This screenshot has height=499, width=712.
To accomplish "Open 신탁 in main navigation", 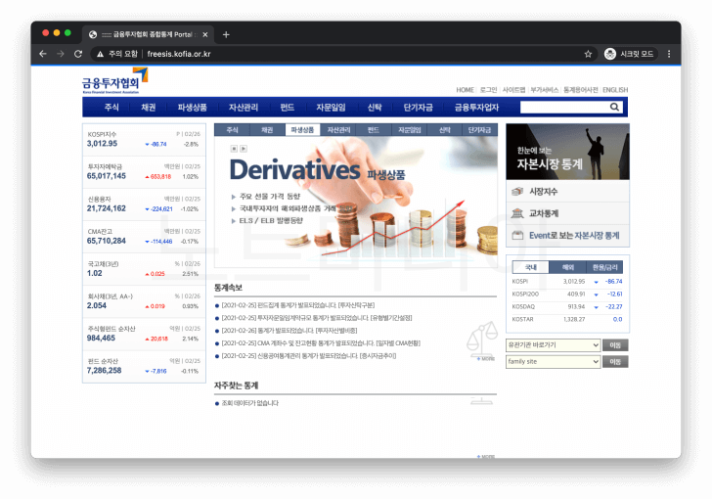I will 375,108.
